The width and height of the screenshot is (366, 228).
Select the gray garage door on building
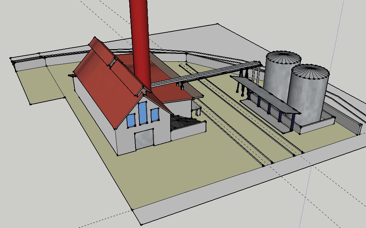(x=144, y=139)
